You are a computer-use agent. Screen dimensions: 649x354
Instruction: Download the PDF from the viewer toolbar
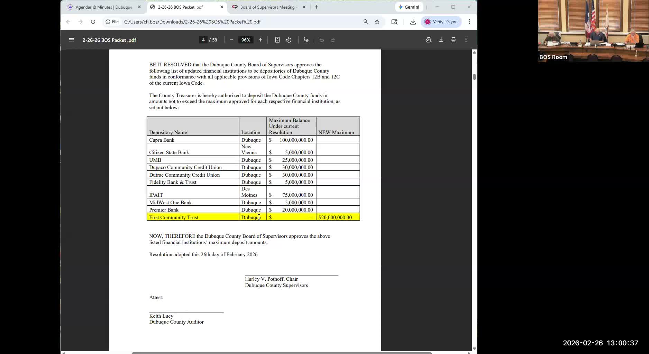click(441, 40)
